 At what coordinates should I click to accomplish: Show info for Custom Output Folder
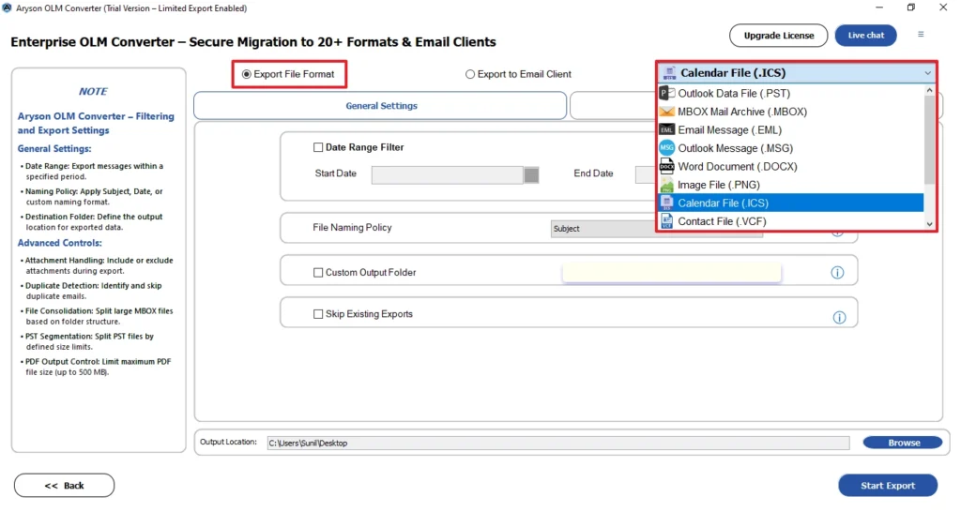coord(837,273)
